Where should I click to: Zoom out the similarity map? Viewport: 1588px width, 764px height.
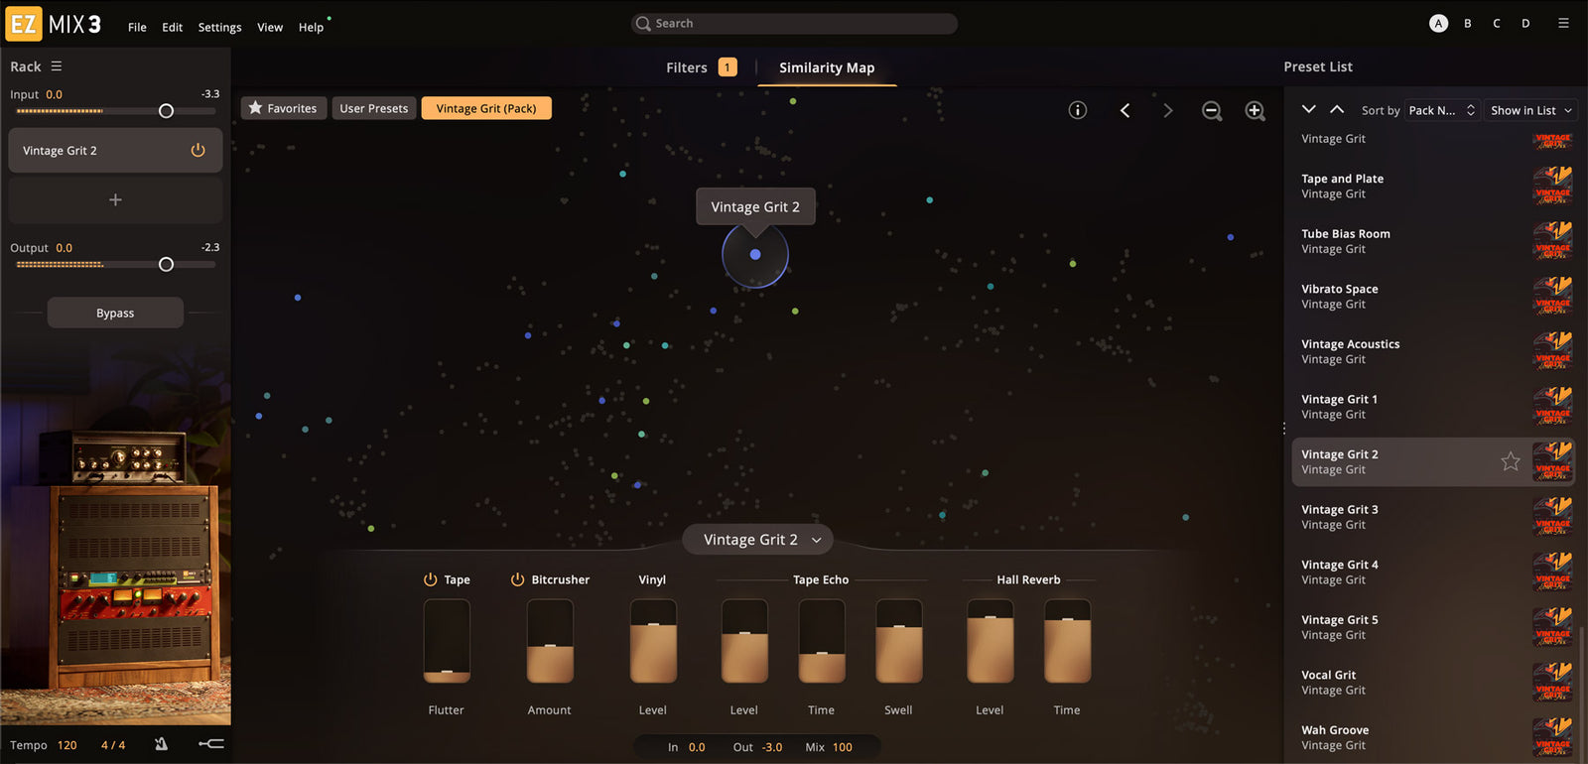coord(1212,111)
